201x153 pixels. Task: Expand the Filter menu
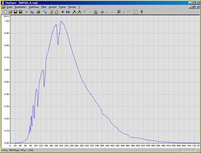coord(44,7)
